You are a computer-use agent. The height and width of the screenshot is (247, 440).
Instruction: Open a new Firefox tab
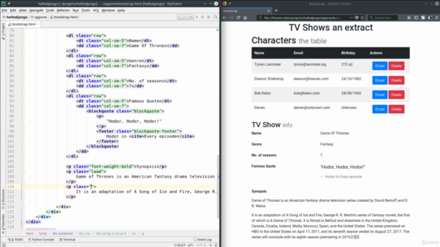coord(276,11)
